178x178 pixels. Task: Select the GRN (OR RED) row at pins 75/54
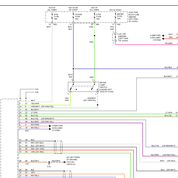click(32, 152)
